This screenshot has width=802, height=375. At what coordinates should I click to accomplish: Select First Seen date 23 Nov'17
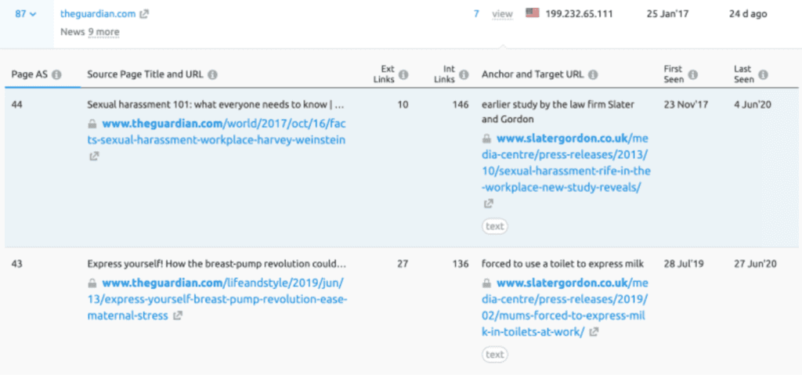(685, 104)
